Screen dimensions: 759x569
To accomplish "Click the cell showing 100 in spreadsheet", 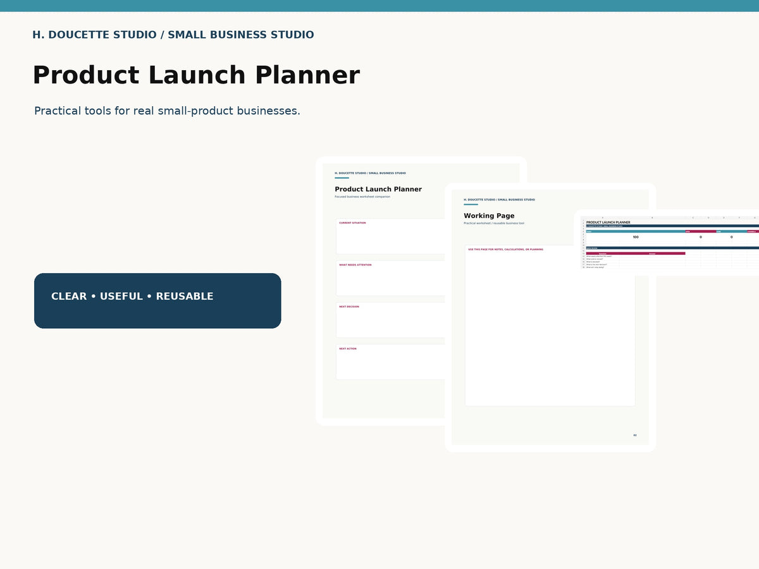I will [636, 237].
